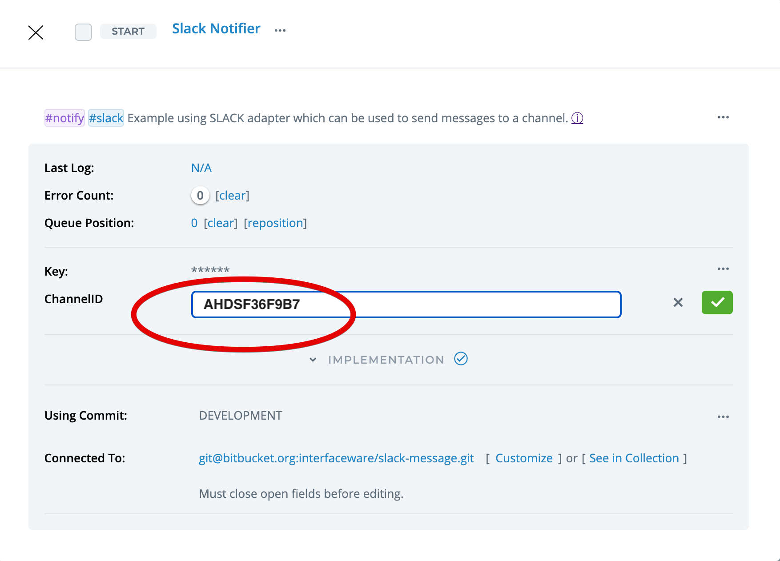Open the N/A last log link
This screenshot has height=561, width=780.
(201, 168)
